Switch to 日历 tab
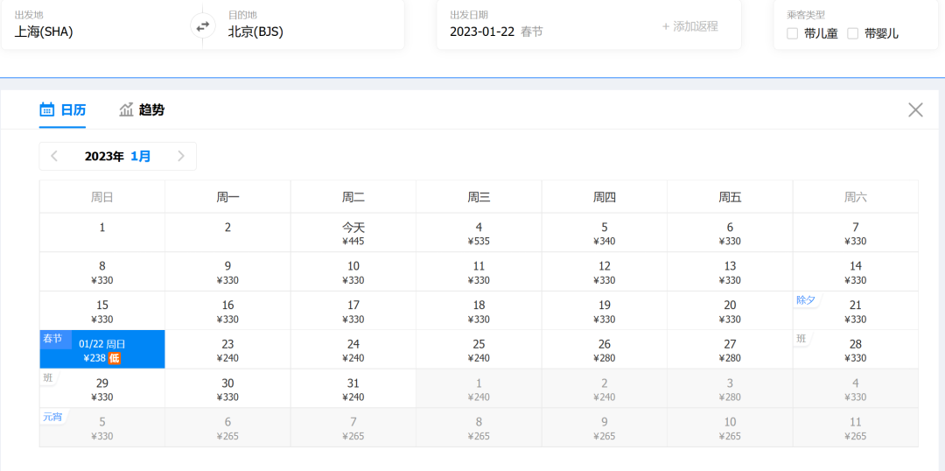This screenshot has width=945, height=471. click(63, 109)
